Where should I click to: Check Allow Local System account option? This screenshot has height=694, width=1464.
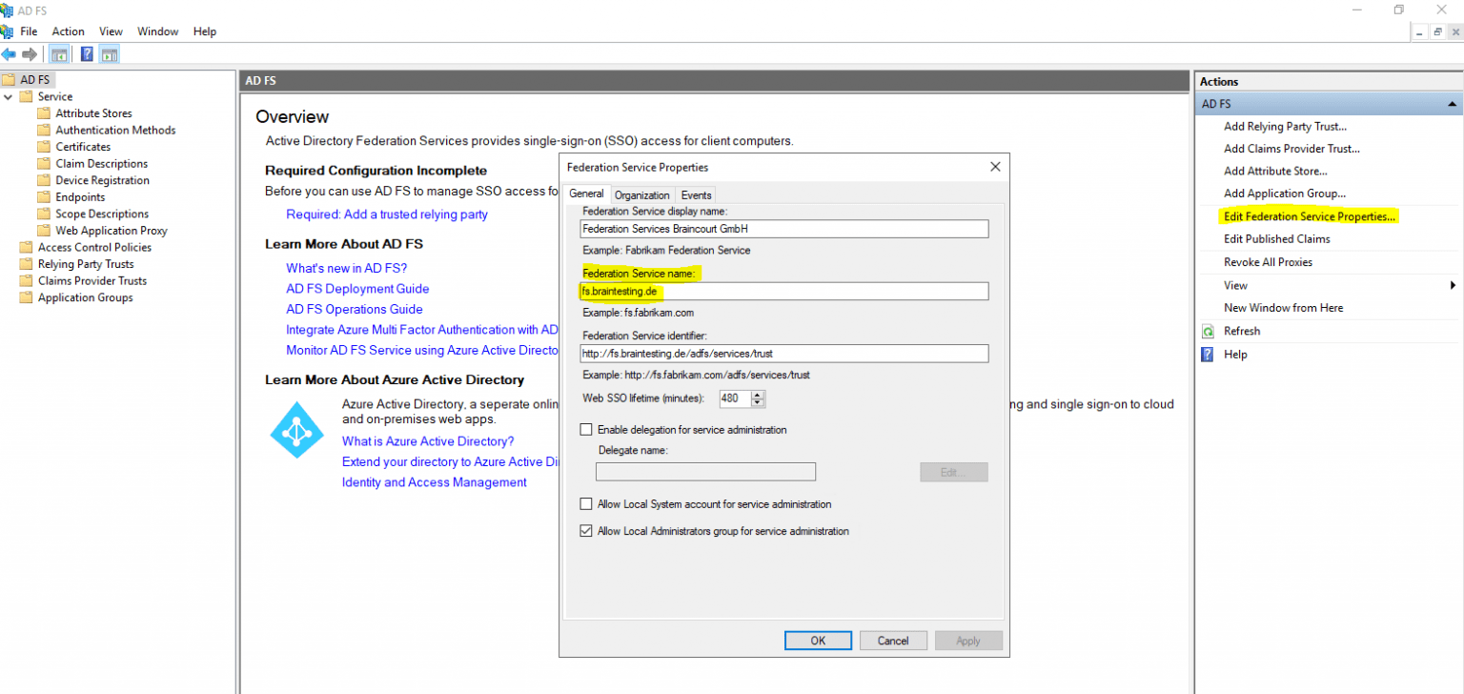point(586,504)
